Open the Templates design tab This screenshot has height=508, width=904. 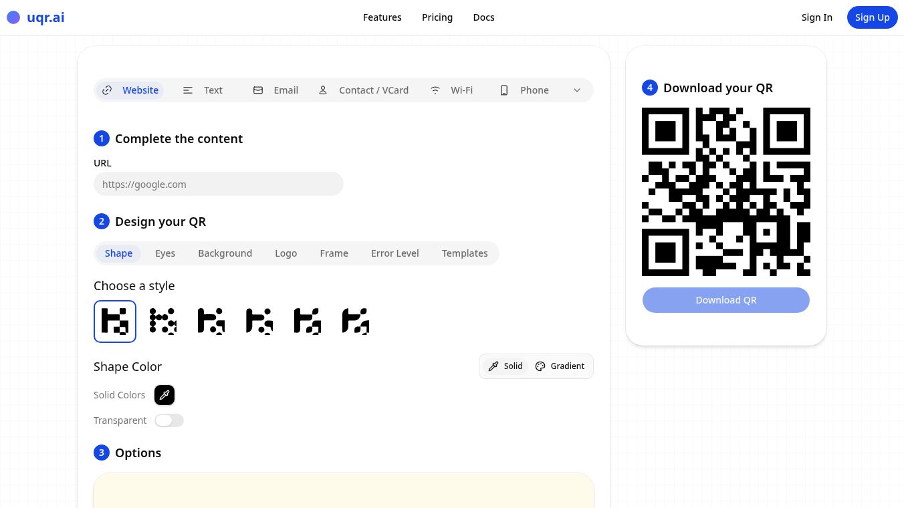tap(465, 253)
